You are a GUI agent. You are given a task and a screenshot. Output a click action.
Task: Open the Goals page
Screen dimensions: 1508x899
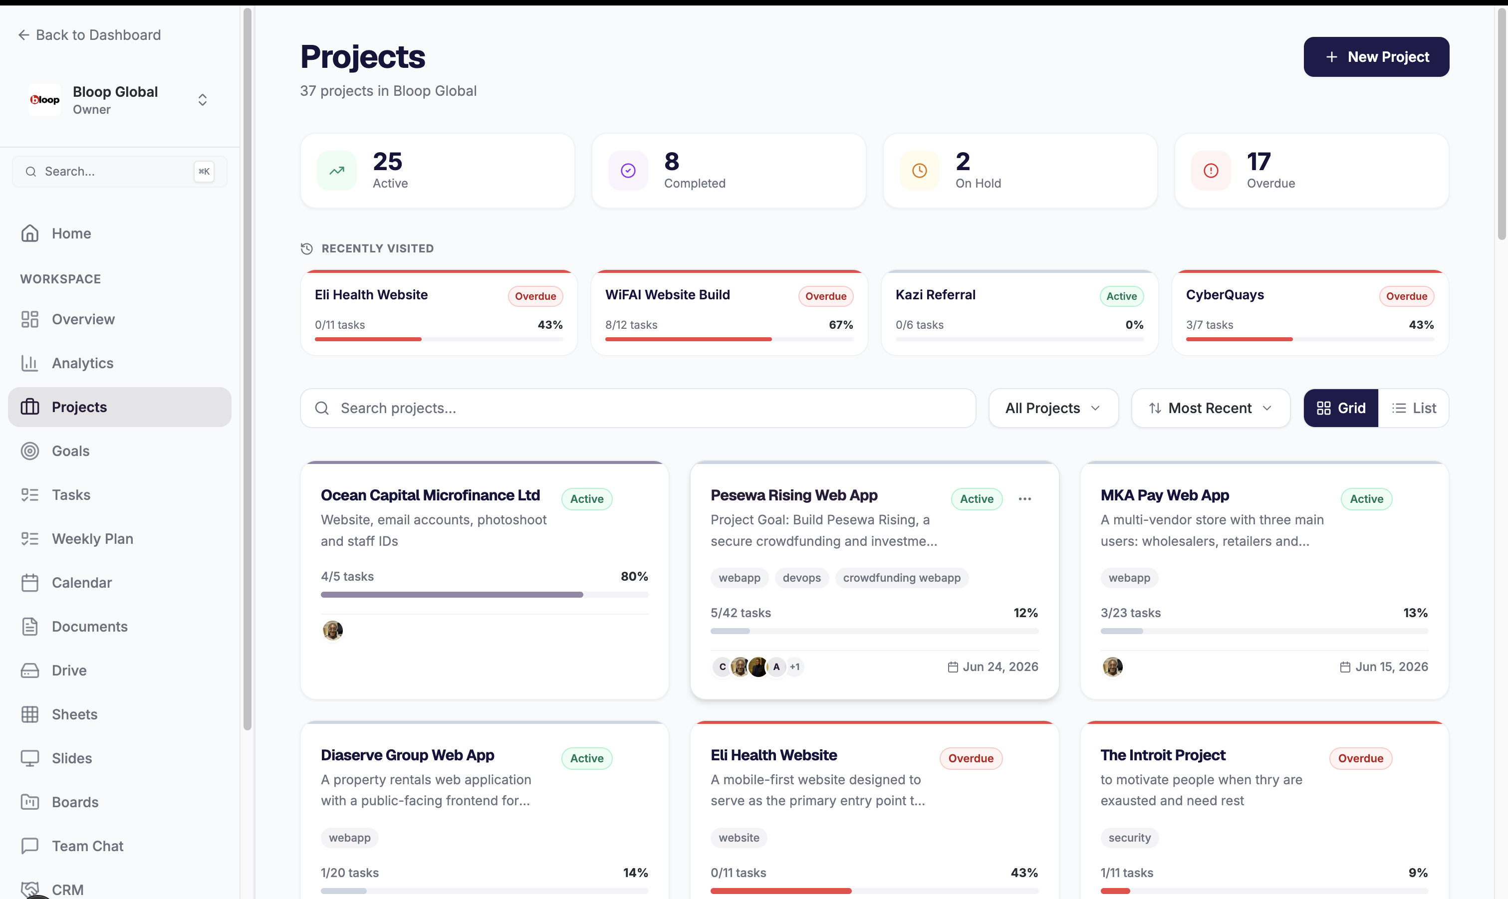119,450
